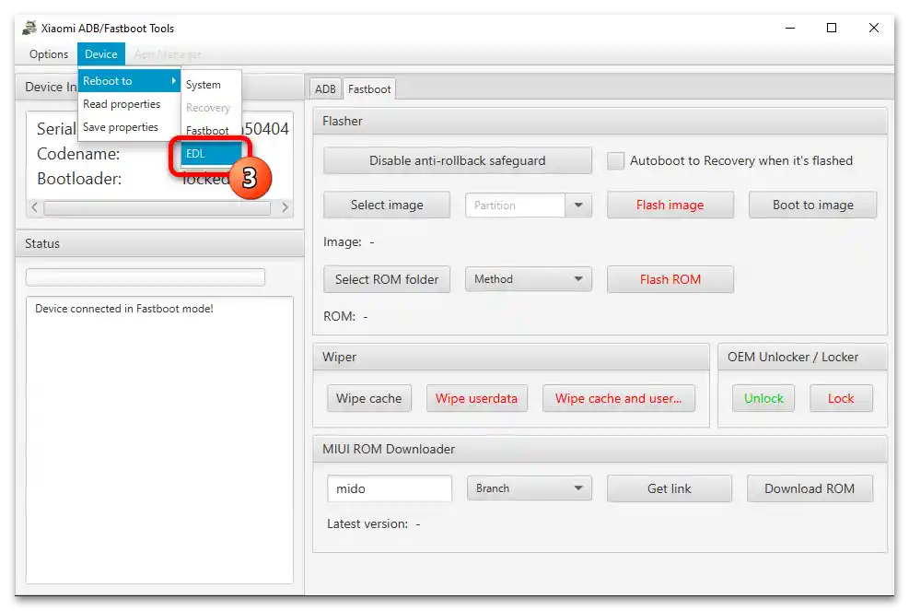Switch to the Fastboot tab

(369, 88)
